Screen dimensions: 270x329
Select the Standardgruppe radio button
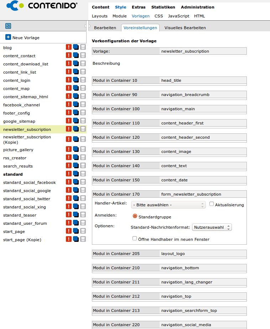(x=135, y=216)
